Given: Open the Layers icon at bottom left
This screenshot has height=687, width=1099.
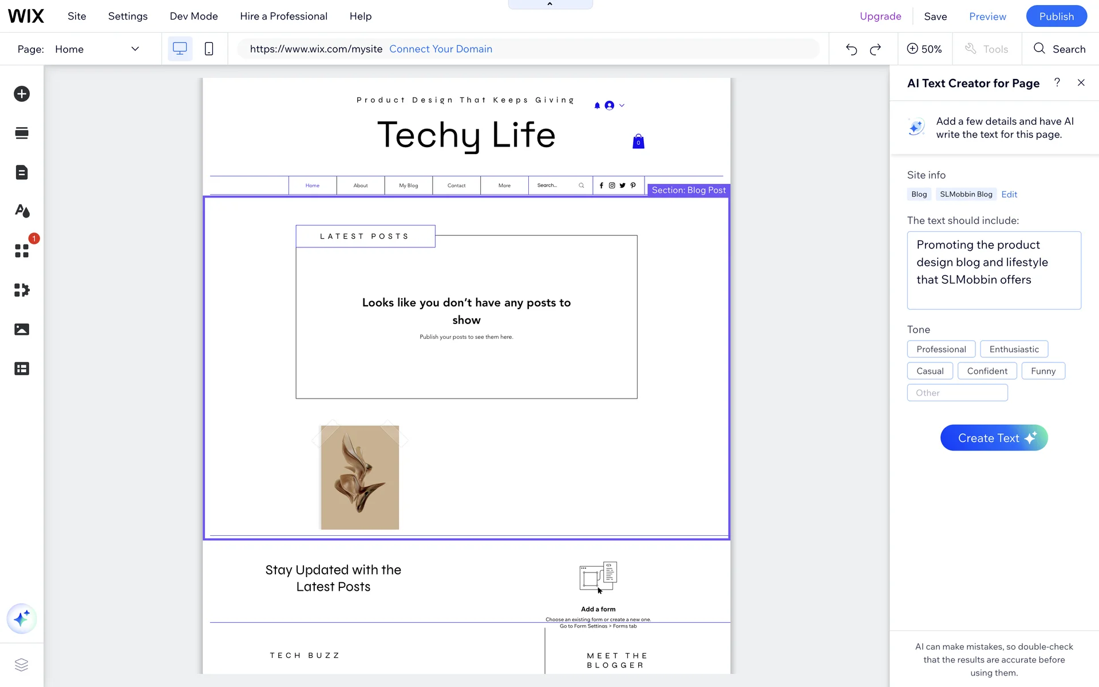Looking at the screenshot, I should click(x=22, y=665).
